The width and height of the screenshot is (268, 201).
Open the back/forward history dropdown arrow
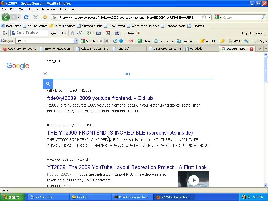pos(19,17)
